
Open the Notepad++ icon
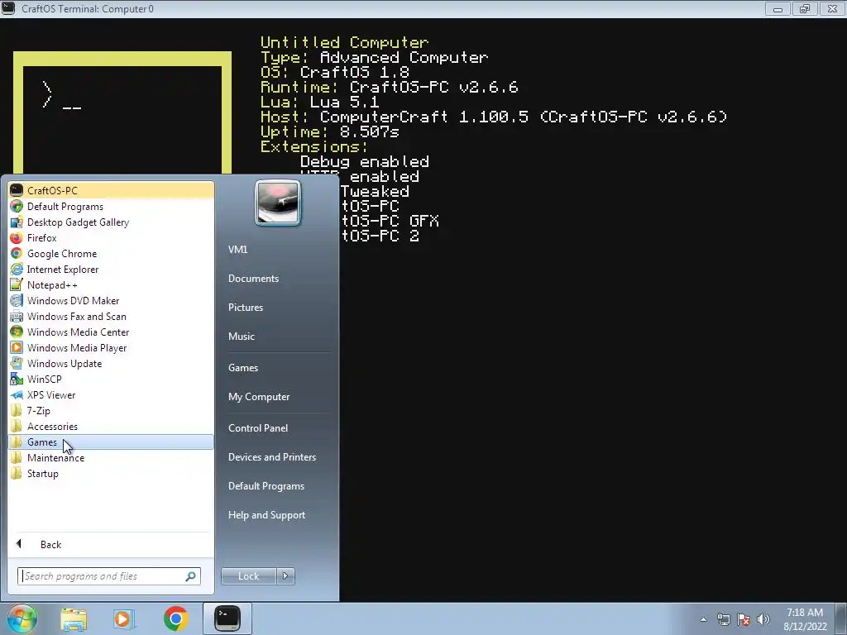[x=17, y=284]
